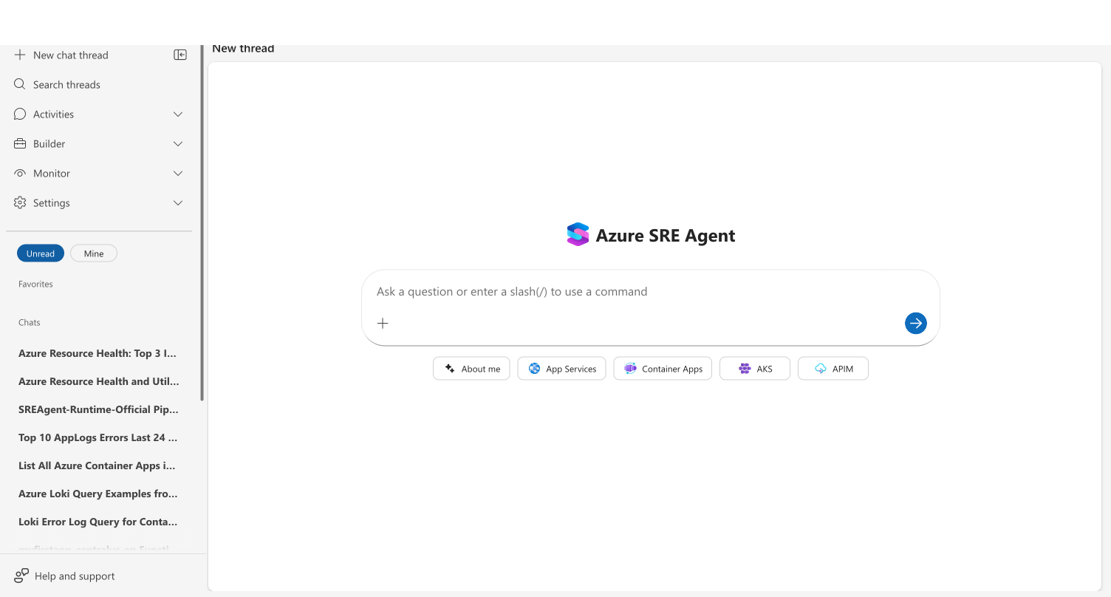Open chat 'Loki Error Log Query for Conta...'
The height and width of the screenshot is (597, 1111).
tap(98, 522)
